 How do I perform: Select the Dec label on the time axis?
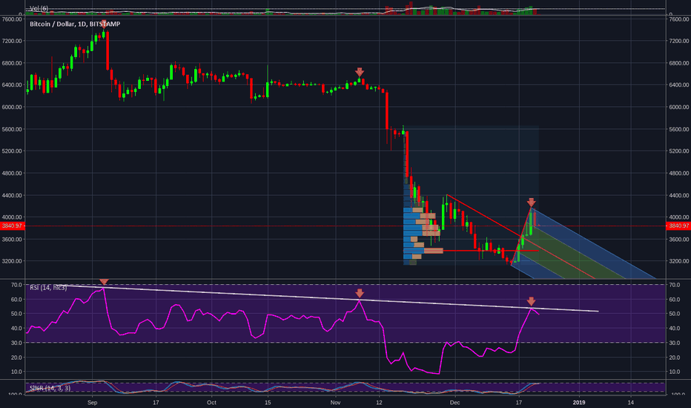[454, 402]
